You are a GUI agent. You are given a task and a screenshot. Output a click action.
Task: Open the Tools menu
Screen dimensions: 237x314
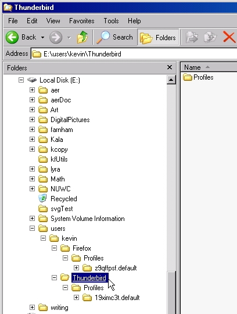(111, 21)
